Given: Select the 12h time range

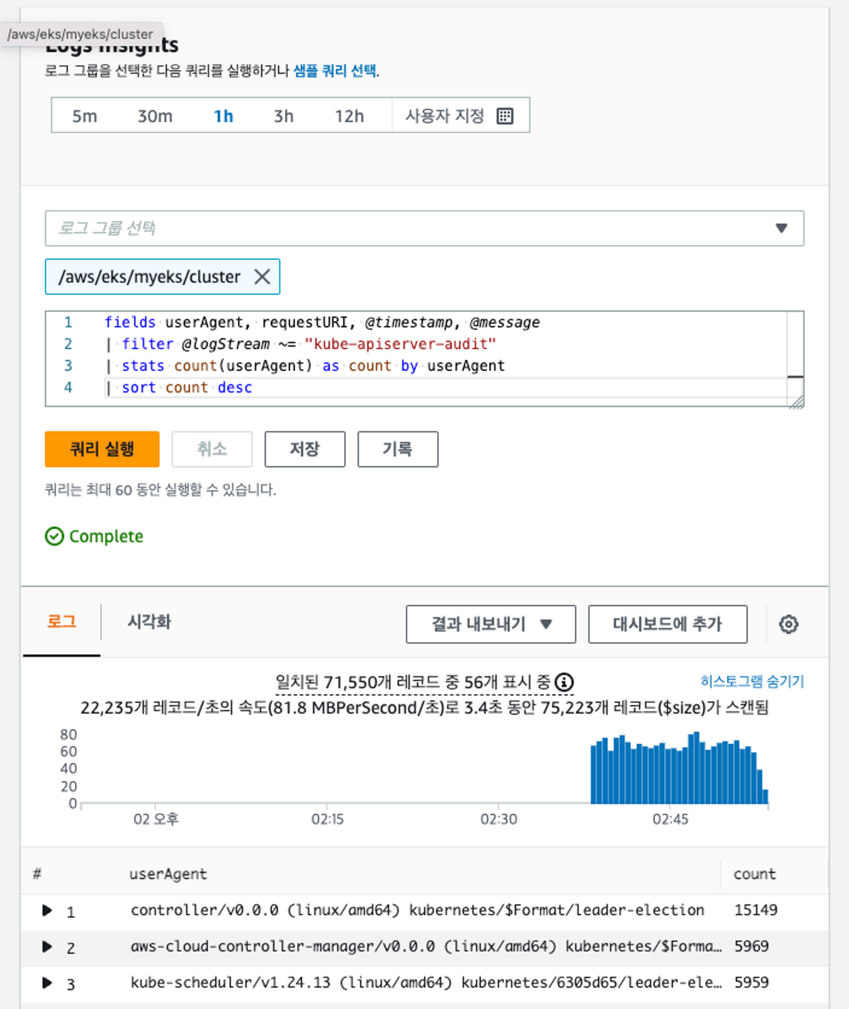Looking at the screenshot, I should [349, 115].
